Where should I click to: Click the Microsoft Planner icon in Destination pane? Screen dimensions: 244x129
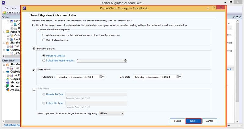[8, 86]
